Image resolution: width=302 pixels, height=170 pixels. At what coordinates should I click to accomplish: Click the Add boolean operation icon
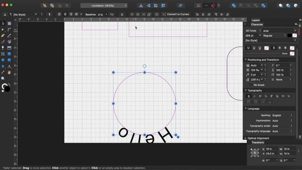pos(234,6)
